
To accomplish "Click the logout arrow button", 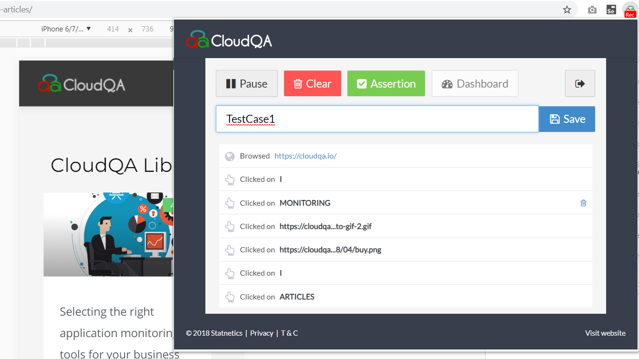I will (x=580, y=83).
